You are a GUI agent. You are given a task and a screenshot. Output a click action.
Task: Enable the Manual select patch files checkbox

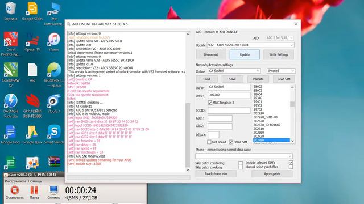(x=291, y=167)
